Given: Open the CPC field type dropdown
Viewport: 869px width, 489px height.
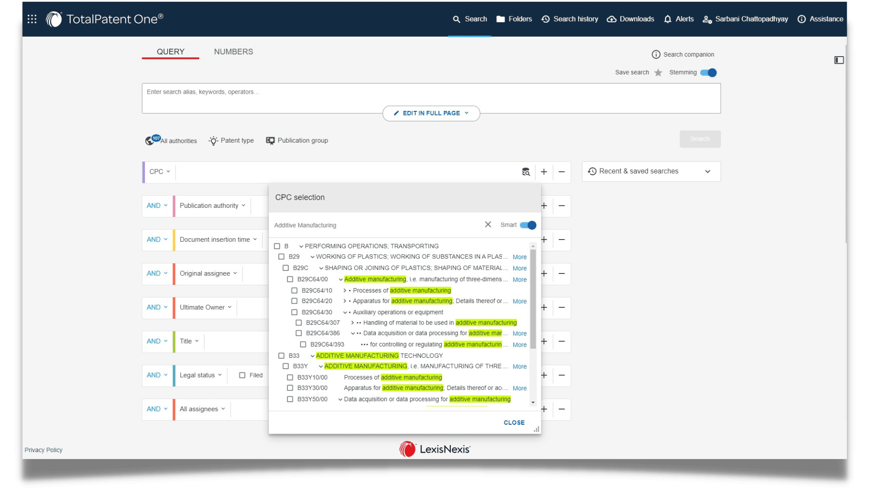Looking at the screenshot, I should point(160,172).
